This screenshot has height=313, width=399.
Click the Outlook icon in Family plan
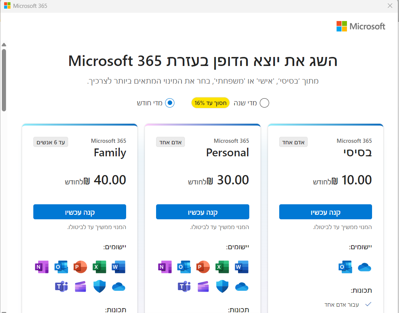tap(61, 267)
